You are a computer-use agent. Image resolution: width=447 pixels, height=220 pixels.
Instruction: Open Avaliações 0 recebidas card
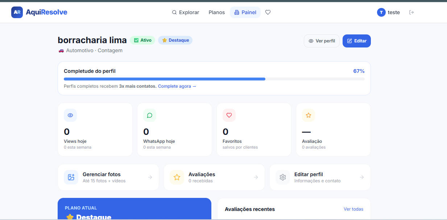(x=214, y=177)
